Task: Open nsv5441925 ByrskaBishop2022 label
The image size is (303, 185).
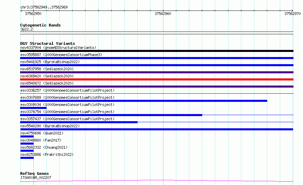Action: click(50, 62)
